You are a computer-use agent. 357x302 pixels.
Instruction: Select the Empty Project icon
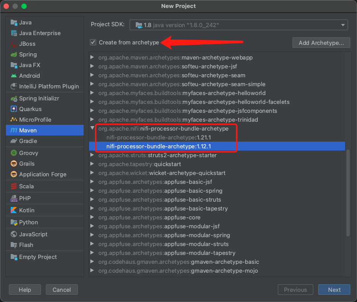14,257
